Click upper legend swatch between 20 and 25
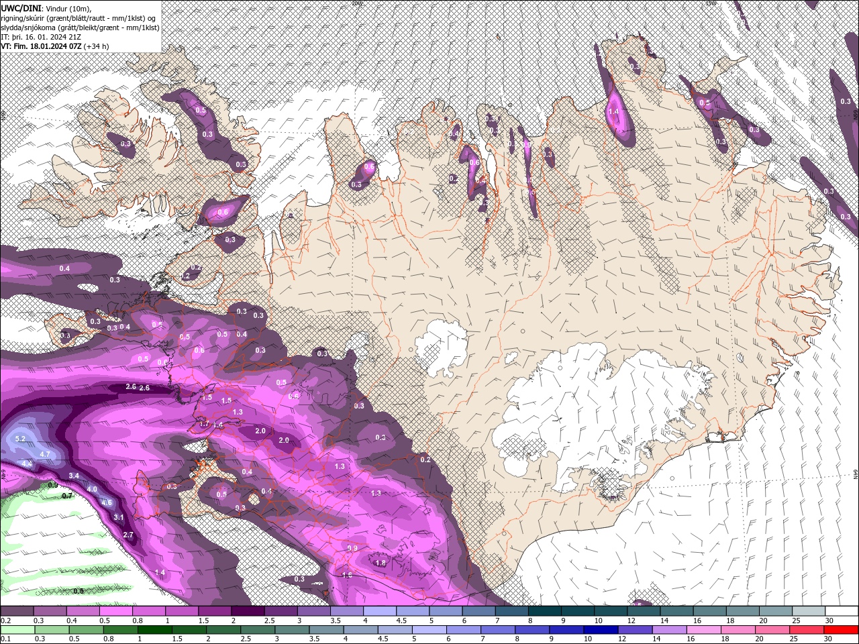Viewport: 859px width, 644px height. tap(775, 611)
